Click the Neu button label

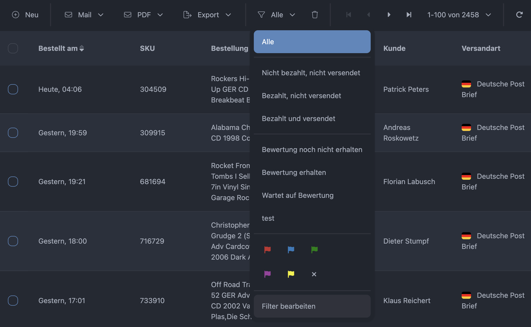32,15
